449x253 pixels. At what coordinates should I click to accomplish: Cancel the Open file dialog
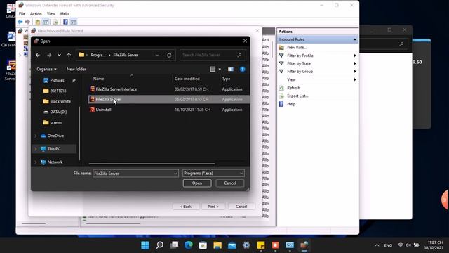[x=230, y=183]
